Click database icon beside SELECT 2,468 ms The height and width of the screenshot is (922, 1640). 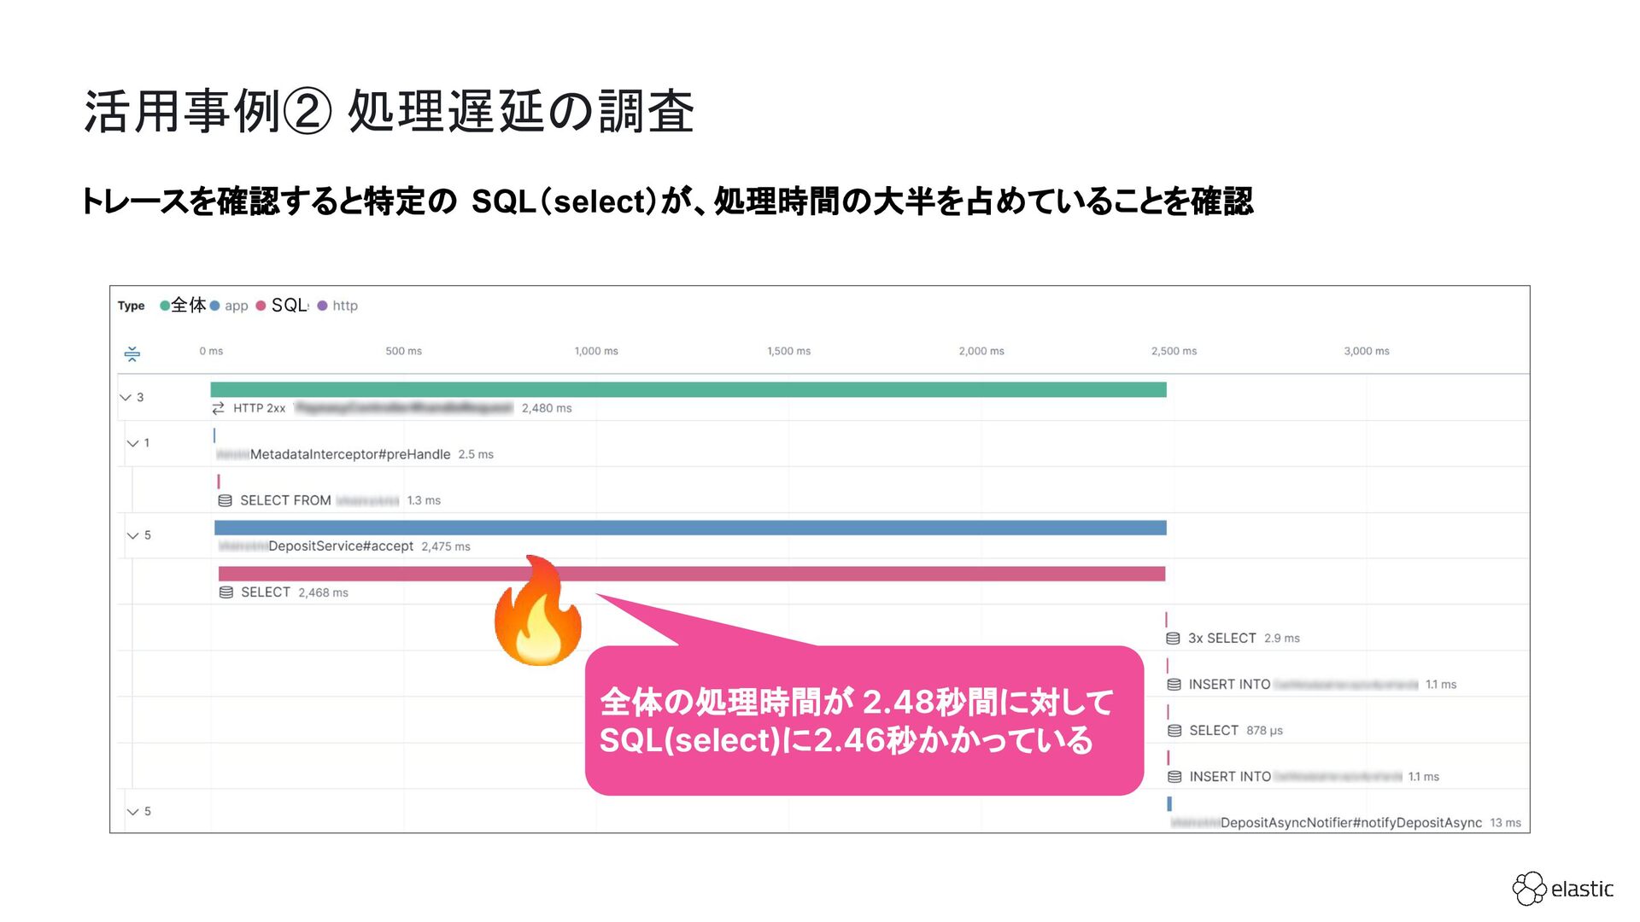tap(225, 592)
